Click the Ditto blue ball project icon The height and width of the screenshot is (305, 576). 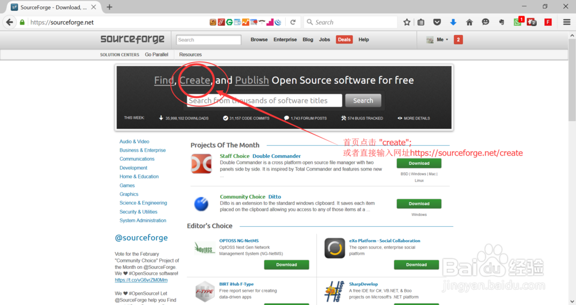coord(201,204)
